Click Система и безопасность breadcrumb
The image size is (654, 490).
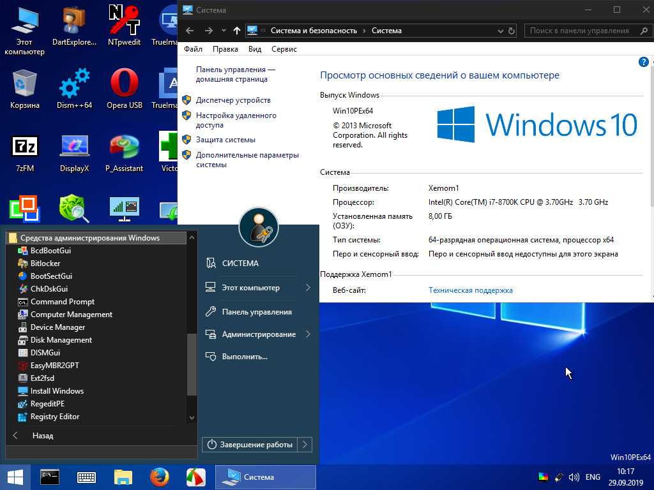pyautogui.click(x=314, y=31)
